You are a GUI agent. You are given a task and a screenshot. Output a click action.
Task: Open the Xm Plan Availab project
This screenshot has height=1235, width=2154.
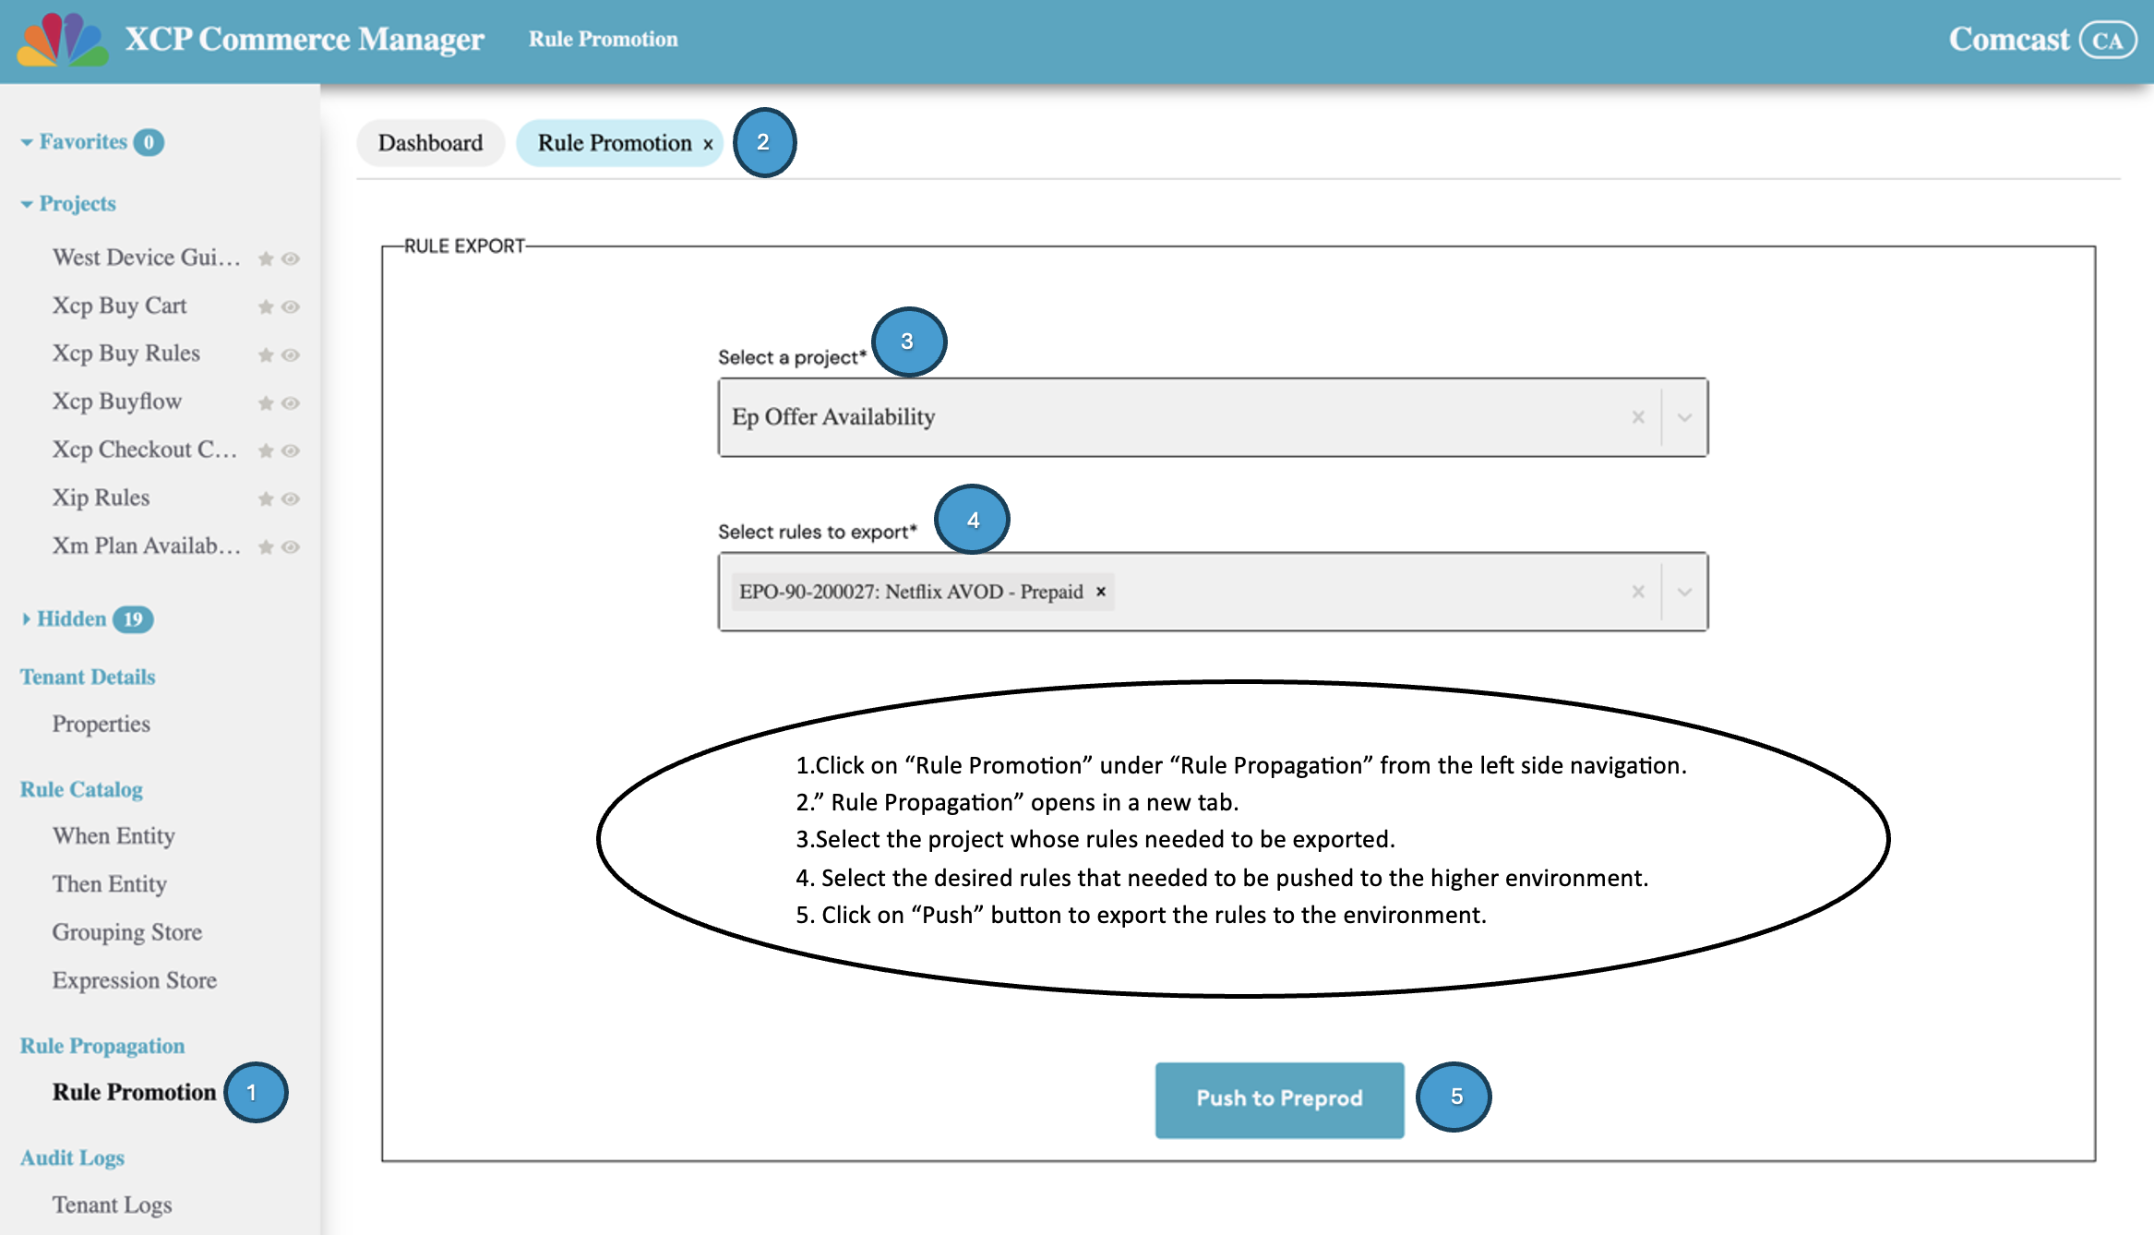pyautogui.click(x=147, y=546)
